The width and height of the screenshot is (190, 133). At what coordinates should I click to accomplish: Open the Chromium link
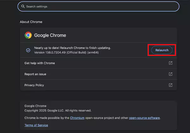[x=77, y=118]
